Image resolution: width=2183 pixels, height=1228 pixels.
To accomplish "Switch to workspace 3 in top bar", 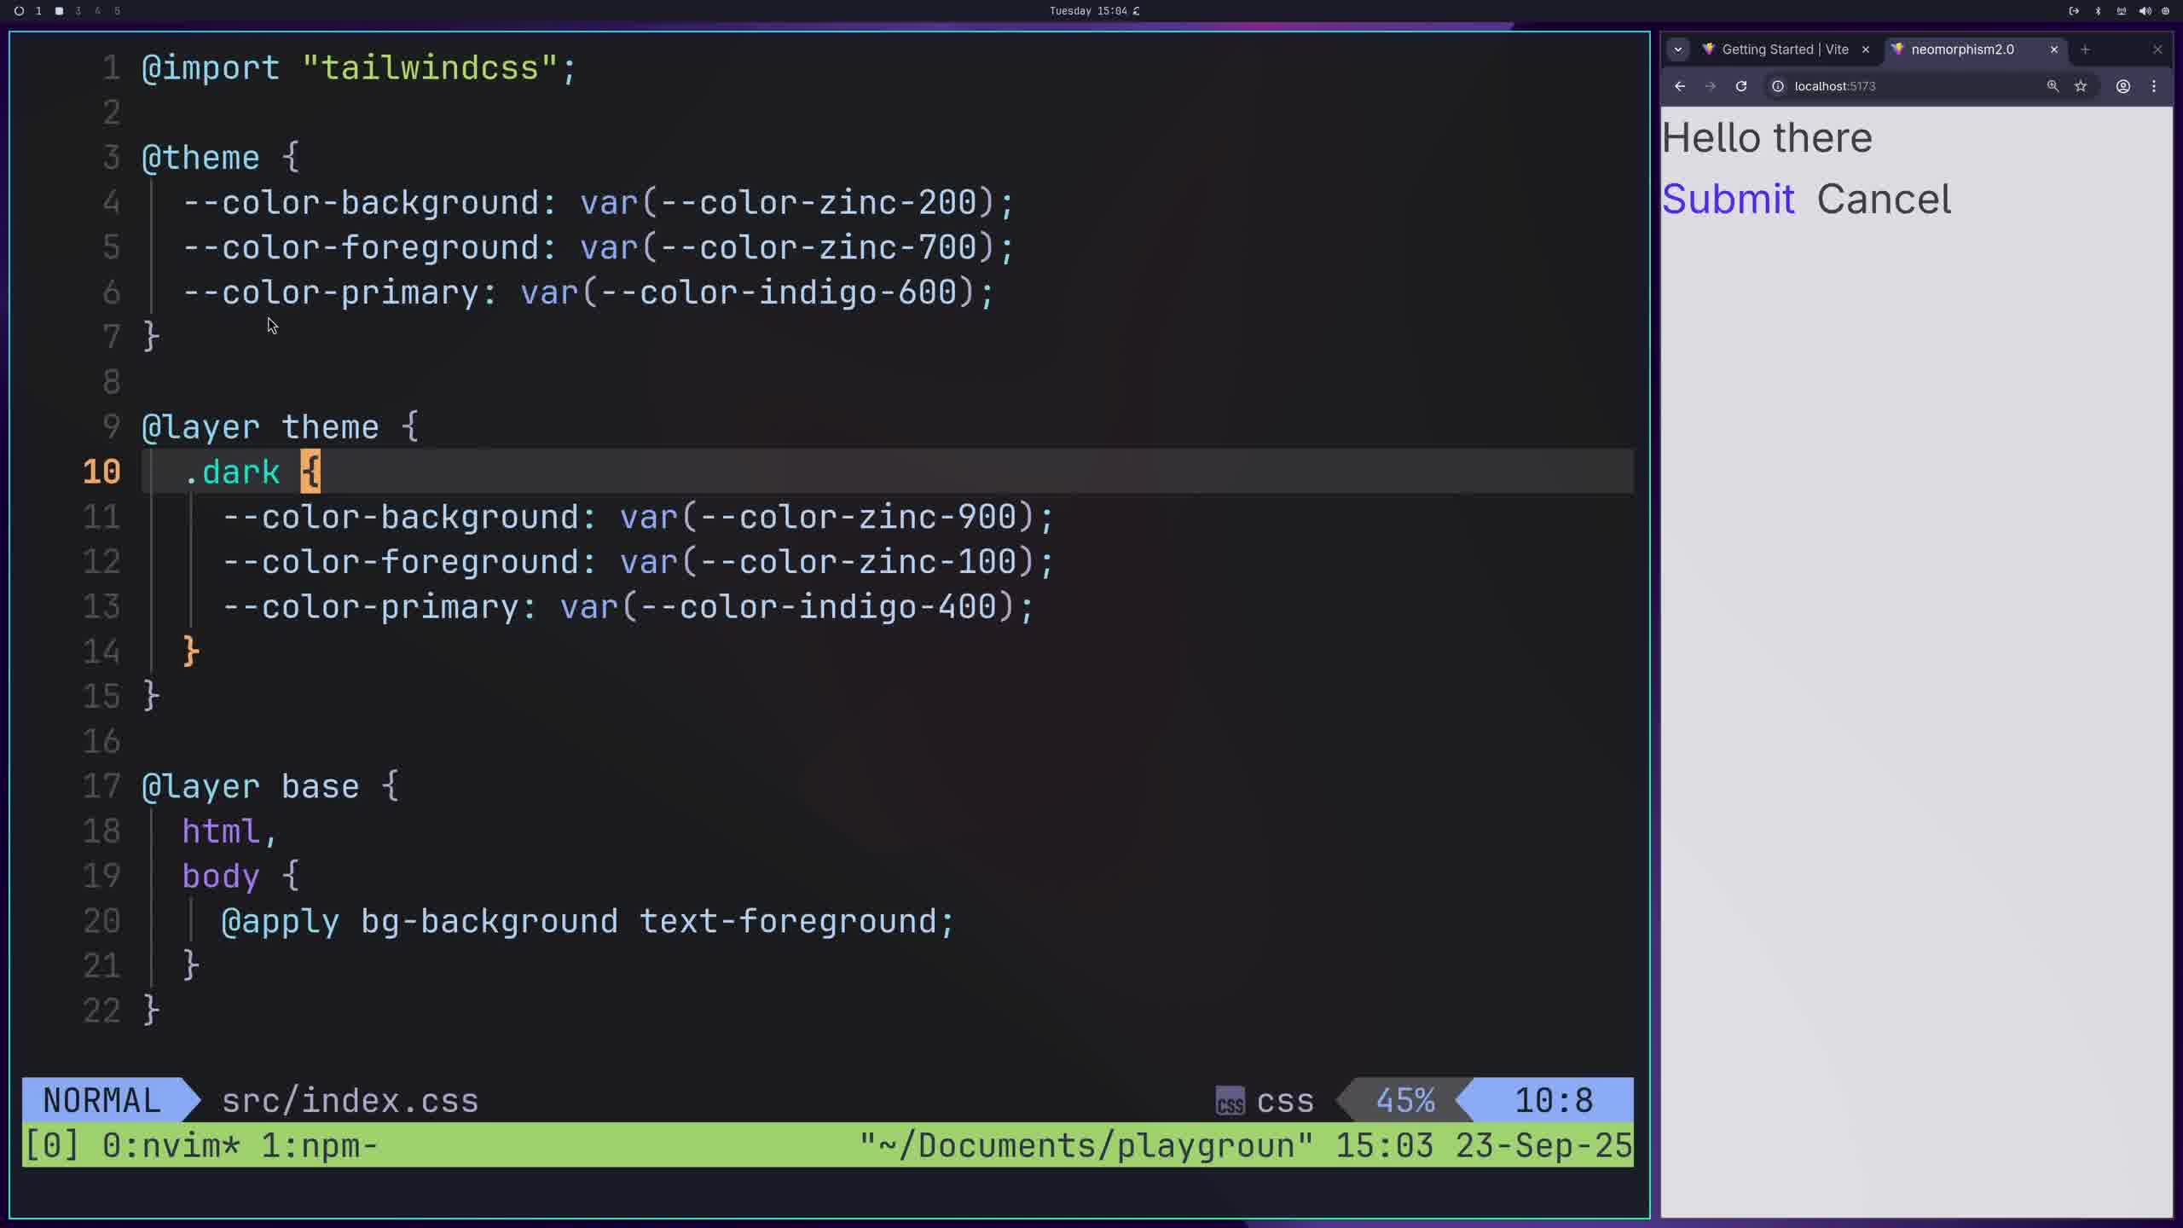I will pos(78,11).
